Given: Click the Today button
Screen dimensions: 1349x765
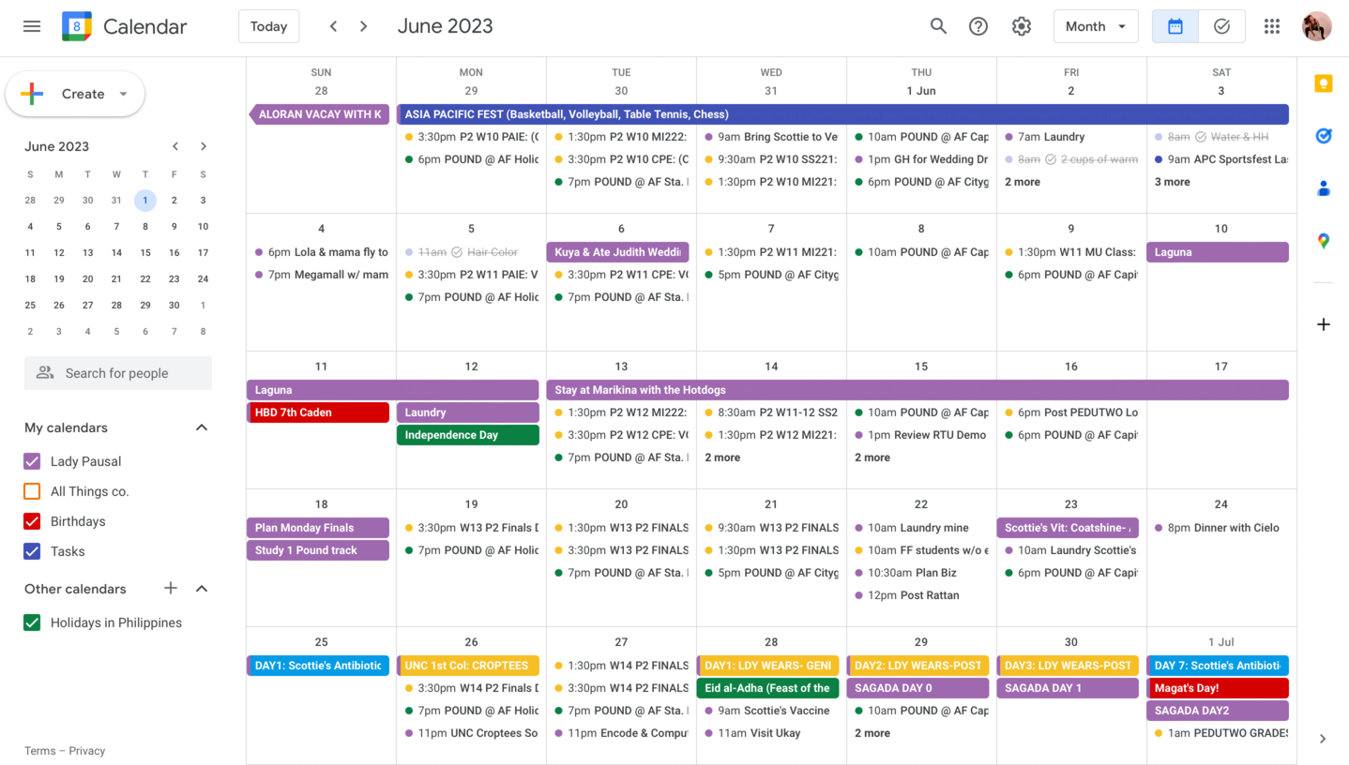Looking at the screenshot, I should (x=269, y=26).
